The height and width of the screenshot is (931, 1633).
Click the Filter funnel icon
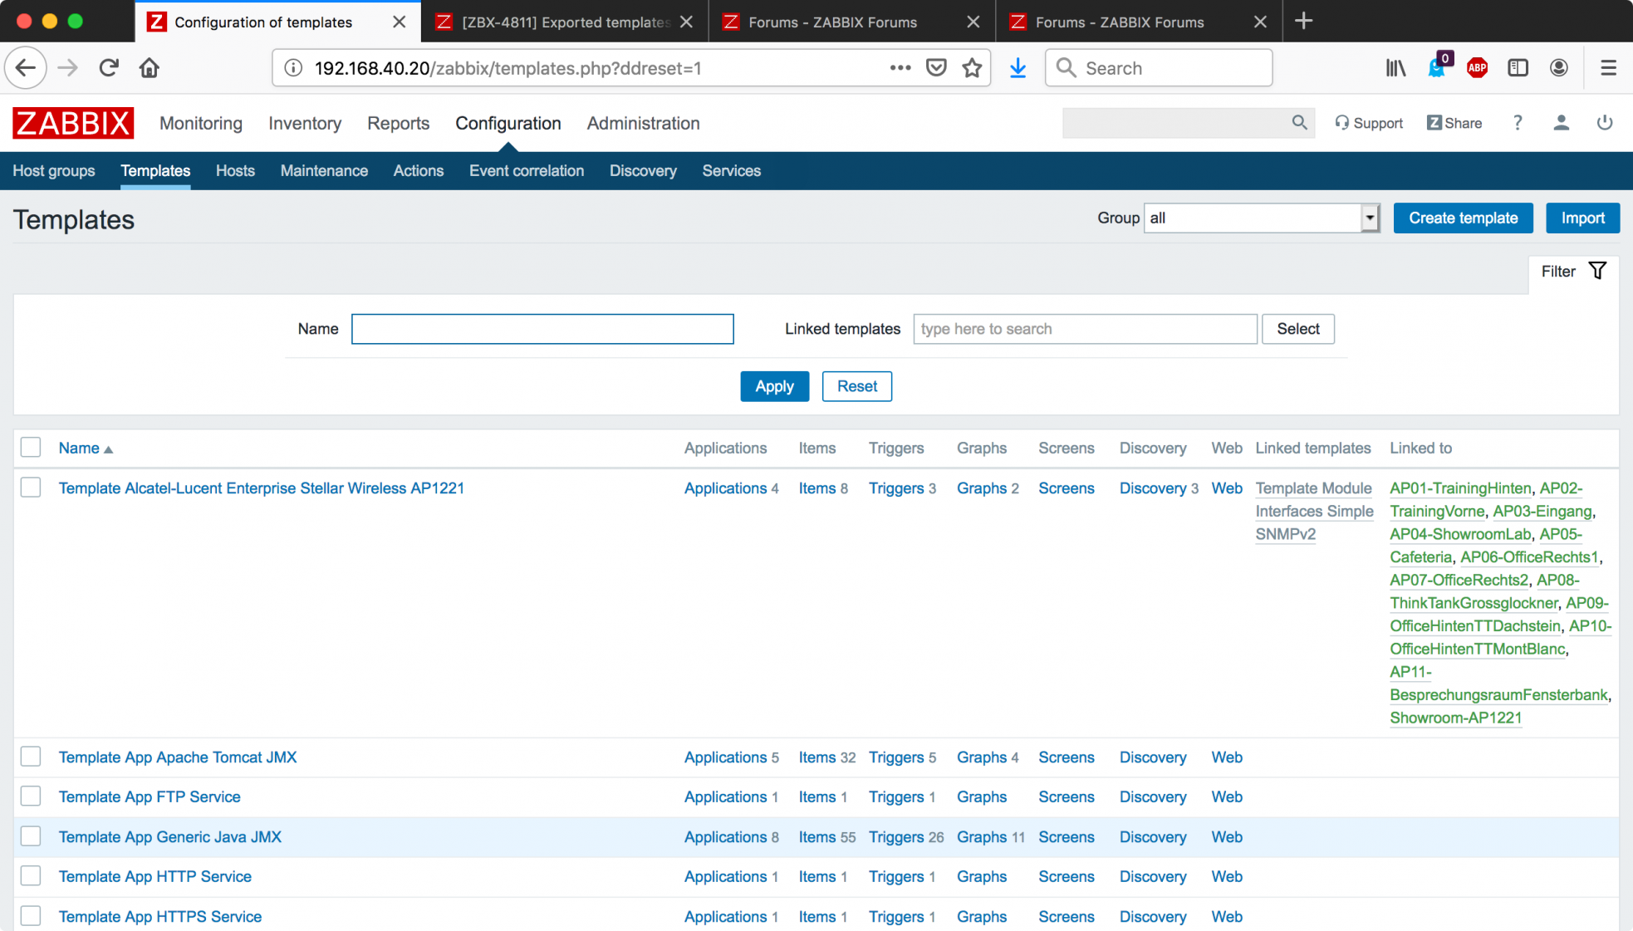click(x=1597, y=271)
